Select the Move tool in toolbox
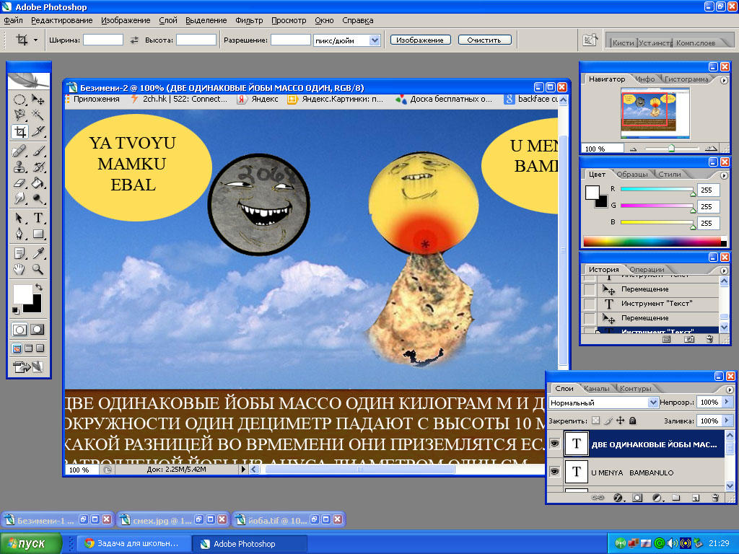Screen dimensions: 739x554 (38, 100)
